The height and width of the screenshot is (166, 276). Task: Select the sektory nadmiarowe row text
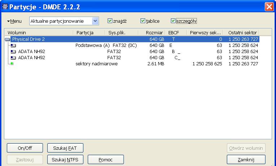pyautogui.click(x=96, y=64)
